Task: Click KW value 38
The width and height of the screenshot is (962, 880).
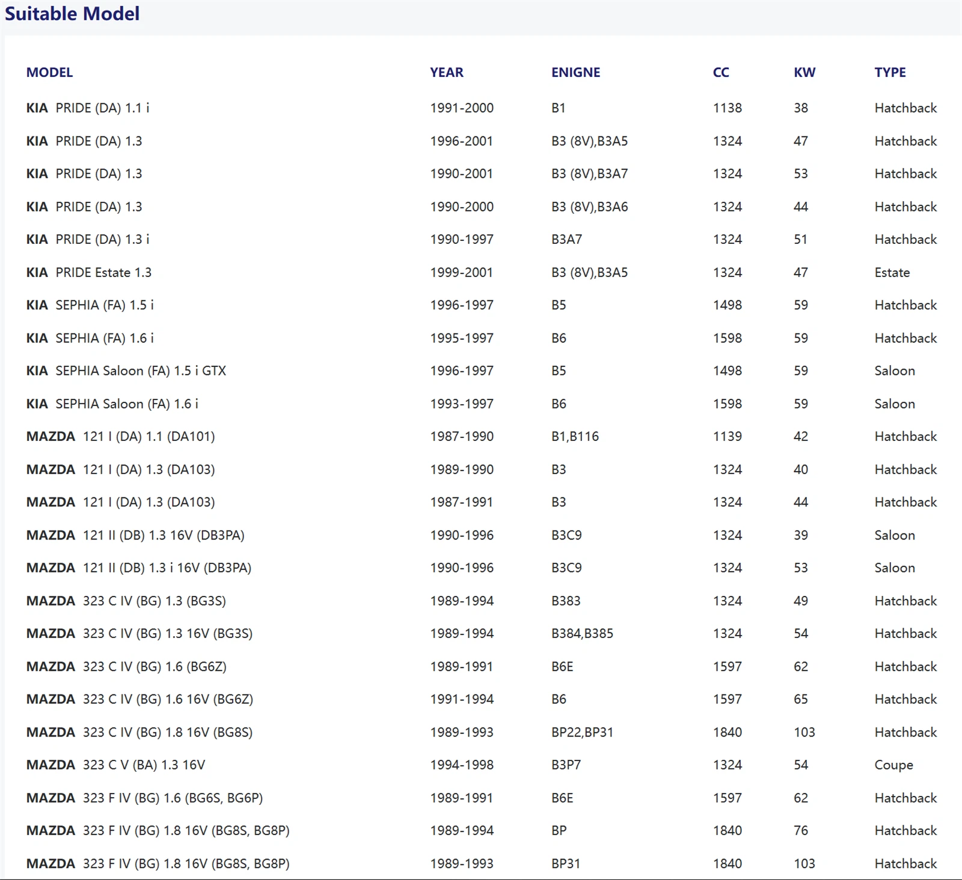Action: (801, 108)
